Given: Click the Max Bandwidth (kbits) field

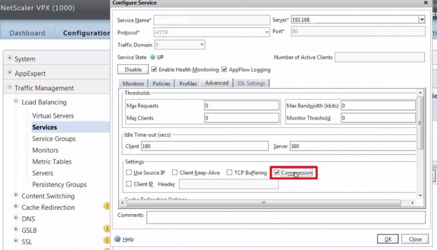Looking at the screenshot, I should (x=378, y=106).
